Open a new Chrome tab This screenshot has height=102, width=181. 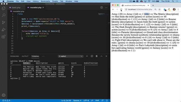point(153,5)
